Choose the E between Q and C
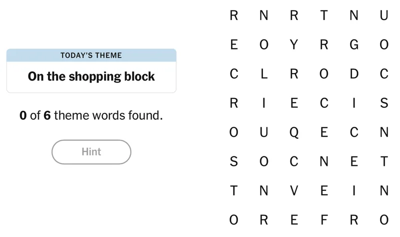 point(324,133)
